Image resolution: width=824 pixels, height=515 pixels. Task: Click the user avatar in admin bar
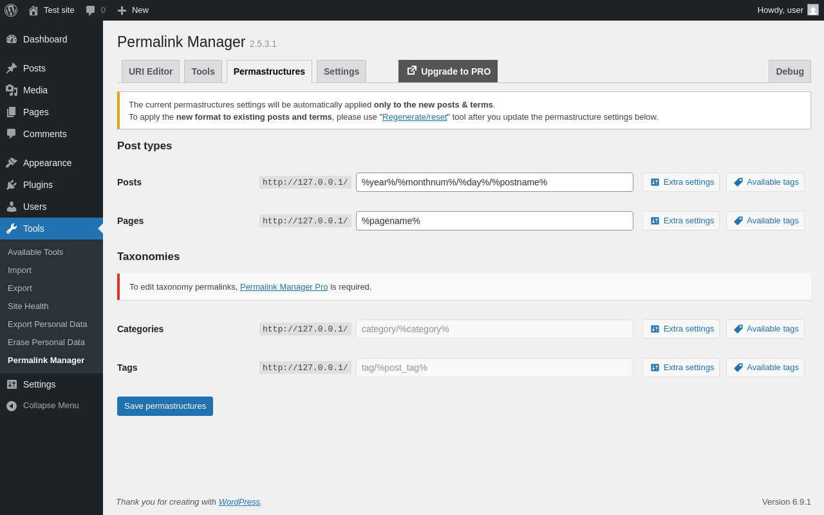click(x=813, y=10)
